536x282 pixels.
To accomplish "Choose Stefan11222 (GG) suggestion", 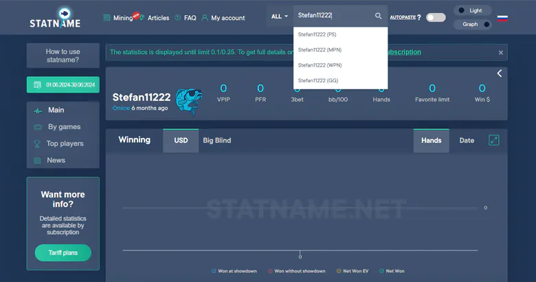I will coord(340,80).
